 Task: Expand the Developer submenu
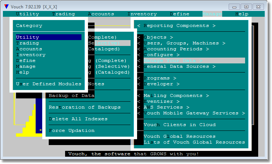(158, 84)
